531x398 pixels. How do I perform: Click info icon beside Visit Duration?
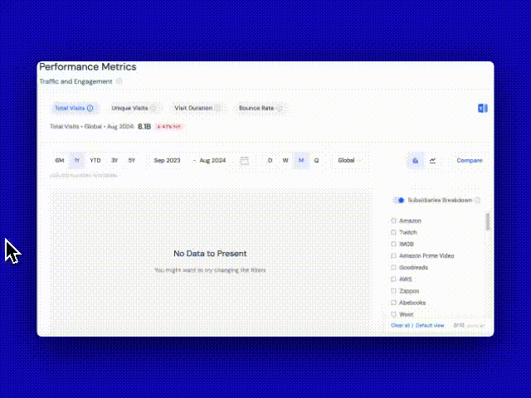[217, 109]
